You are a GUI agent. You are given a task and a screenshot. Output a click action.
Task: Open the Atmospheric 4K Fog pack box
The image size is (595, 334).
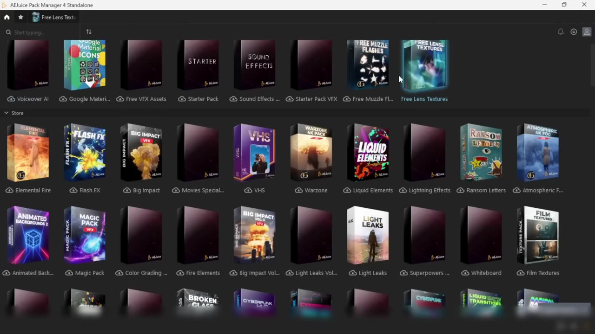point(538,152)
